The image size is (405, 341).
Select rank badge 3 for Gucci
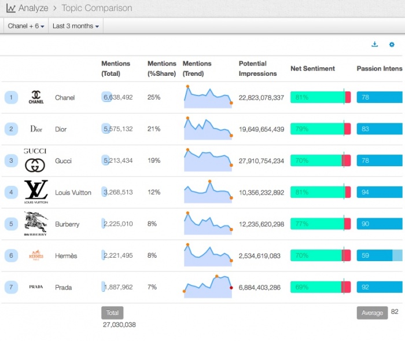[x=11, y=160]
